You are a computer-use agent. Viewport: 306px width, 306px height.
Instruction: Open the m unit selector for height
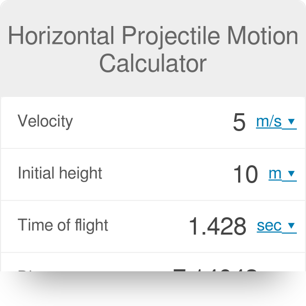[275, 174]
